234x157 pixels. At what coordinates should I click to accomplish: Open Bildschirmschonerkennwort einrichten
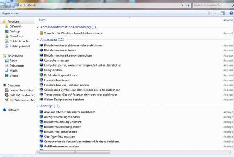[68, 55]
